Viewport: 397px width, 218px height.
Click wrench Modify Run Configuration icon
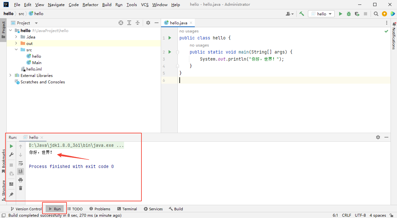tap(11, 155)
